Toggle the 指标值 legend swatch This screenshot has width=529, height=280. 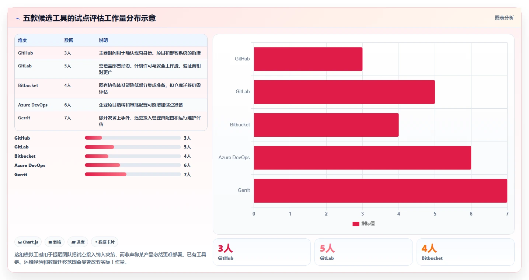(x=356, y=224)
